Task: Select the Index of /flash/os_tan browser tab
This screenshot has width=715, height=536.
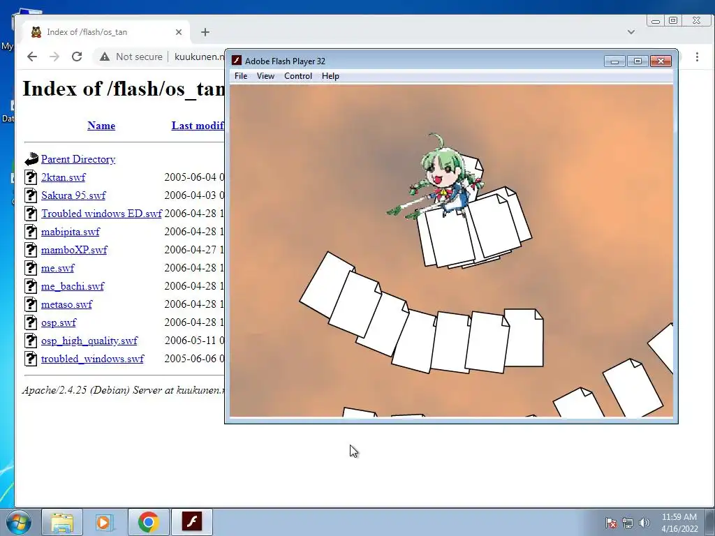Action: pos(107,32)
